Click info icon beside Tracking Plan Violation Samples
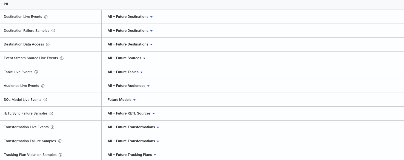Screen dimensions: 404x160 pyautogui.click(x=60, y=155)
